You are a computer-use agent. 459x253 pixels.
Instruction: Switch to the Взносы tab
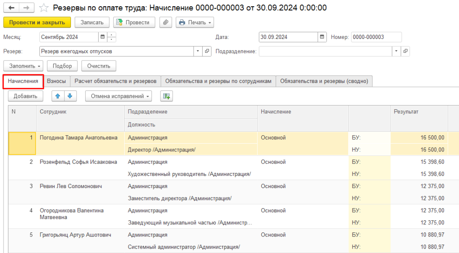point(56,81)
